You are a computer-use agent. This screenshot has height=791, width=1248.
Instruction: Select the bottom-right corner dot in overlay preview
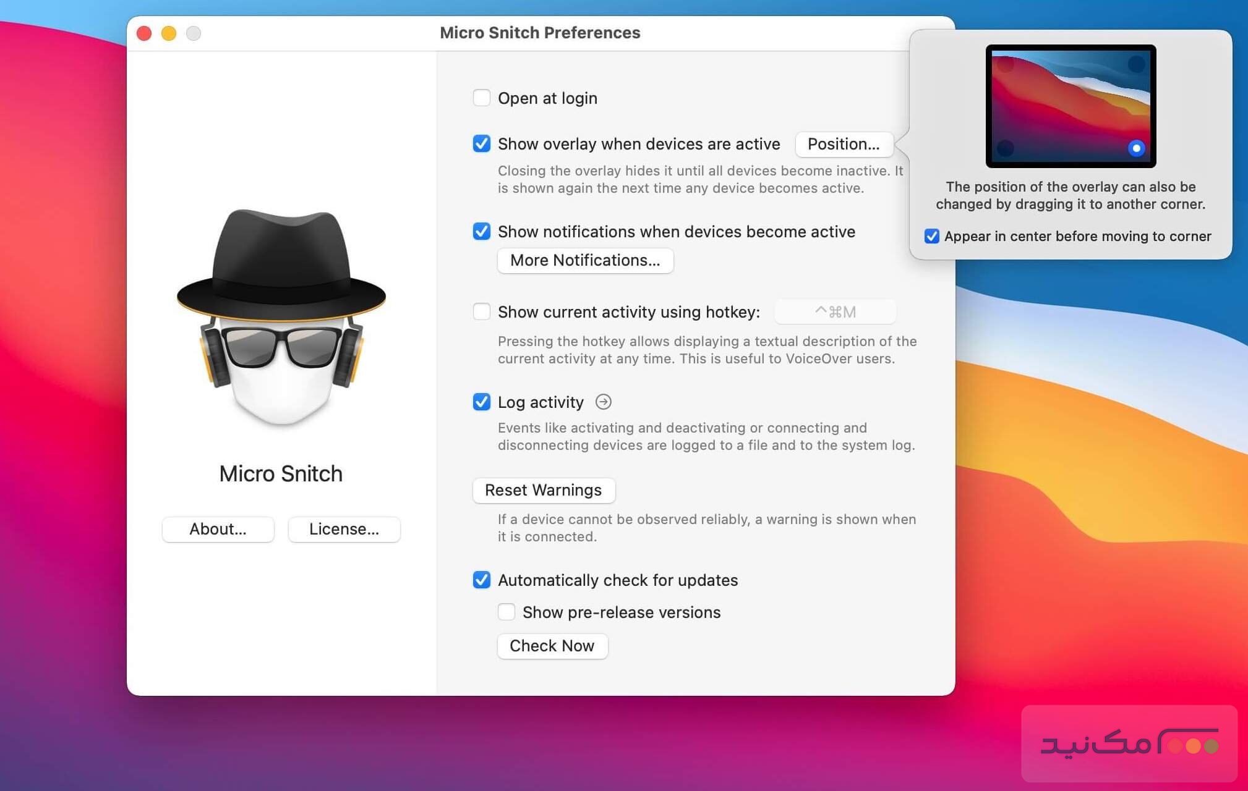click(1137, 148)
